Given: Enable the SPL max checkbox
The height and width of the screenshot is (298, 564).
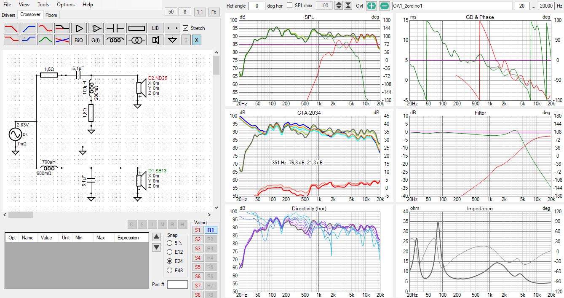Looking at the screenshot, I should click(x=290, y=5).
